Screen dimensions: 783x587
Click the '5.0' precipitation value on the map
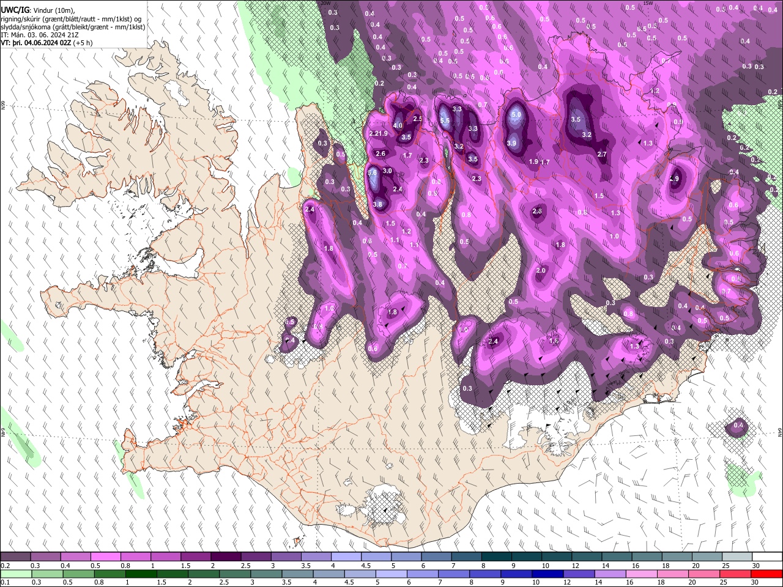point(516,115)
